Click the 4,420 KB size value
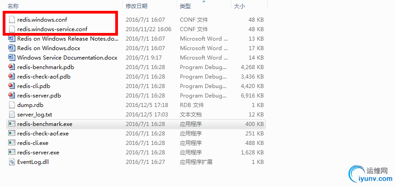 [x=252, y=86]
